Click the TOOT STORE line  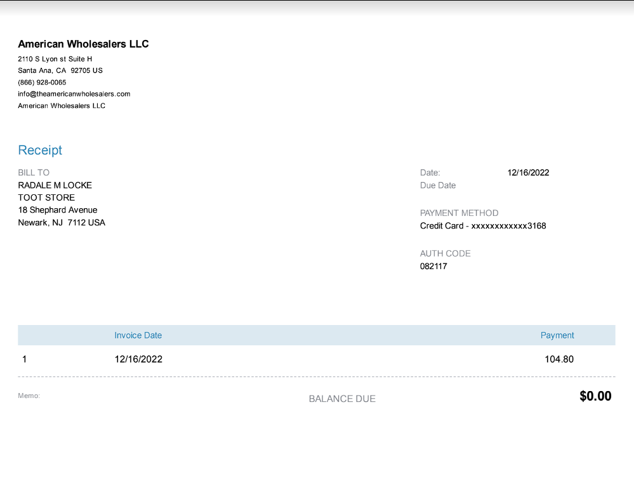coord(46,197)
